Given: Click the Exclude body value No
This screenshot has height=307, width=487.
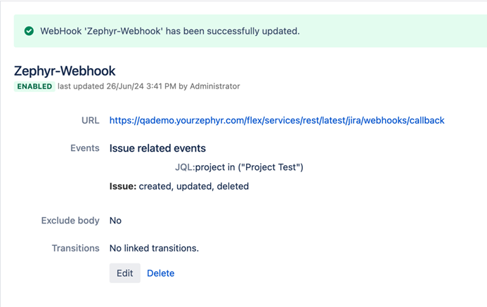Looking at the screenshot, I should click(115, 221).
